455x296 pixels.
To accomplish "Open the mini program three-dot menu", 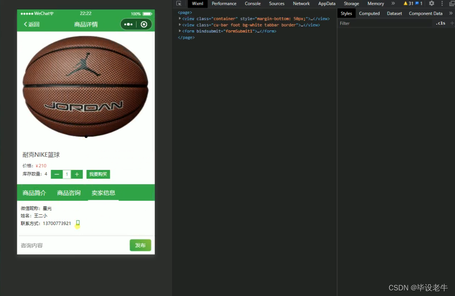I will click(x=128, y=24).
